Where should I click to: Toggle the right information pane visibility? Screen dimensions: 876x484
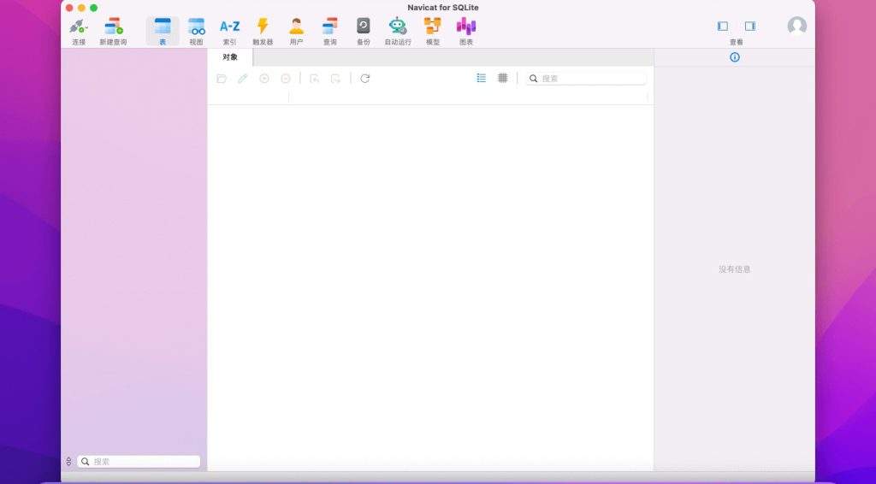point(749,27)
